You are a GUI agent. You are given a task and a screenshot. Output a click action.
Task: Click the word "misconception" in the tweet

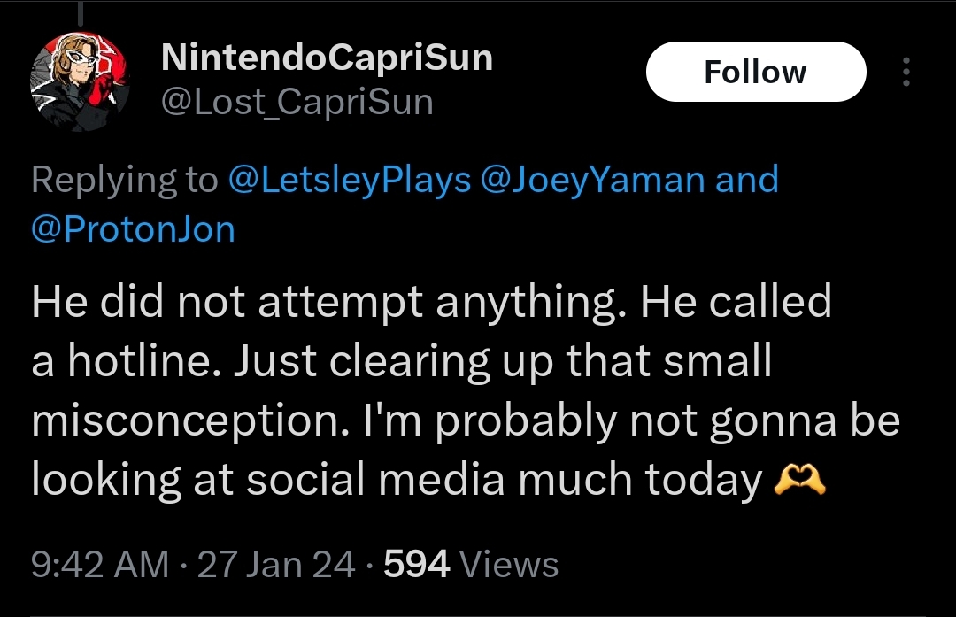coord(190,421)
